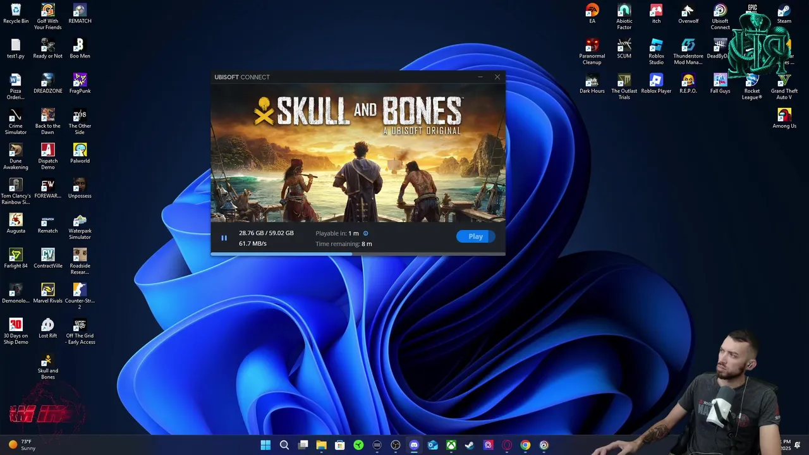Select the Overwolf desktop icon
Image resolution: width=809 pixels, height=455 pixels.
tap(688, 14)
